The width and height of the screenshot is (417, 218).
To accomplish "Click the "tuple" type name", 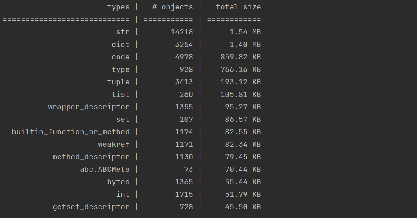I will coord(118,82).
